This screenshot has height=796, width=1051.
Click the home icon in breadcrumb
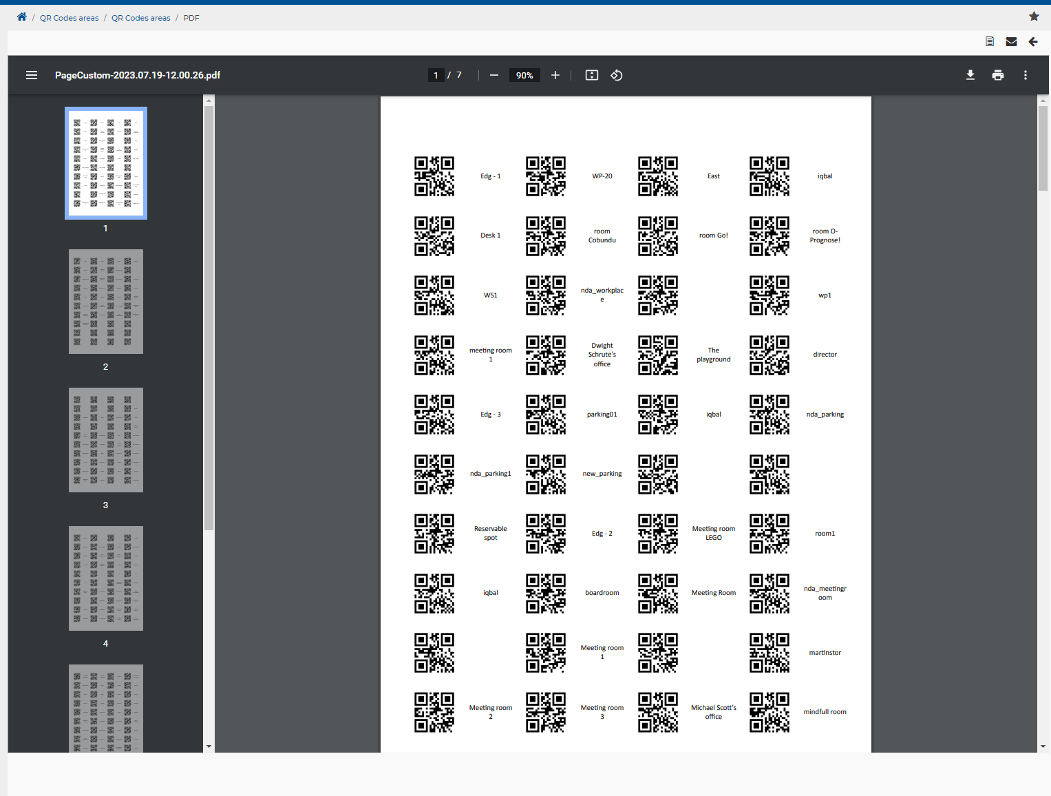coord(22,17)
